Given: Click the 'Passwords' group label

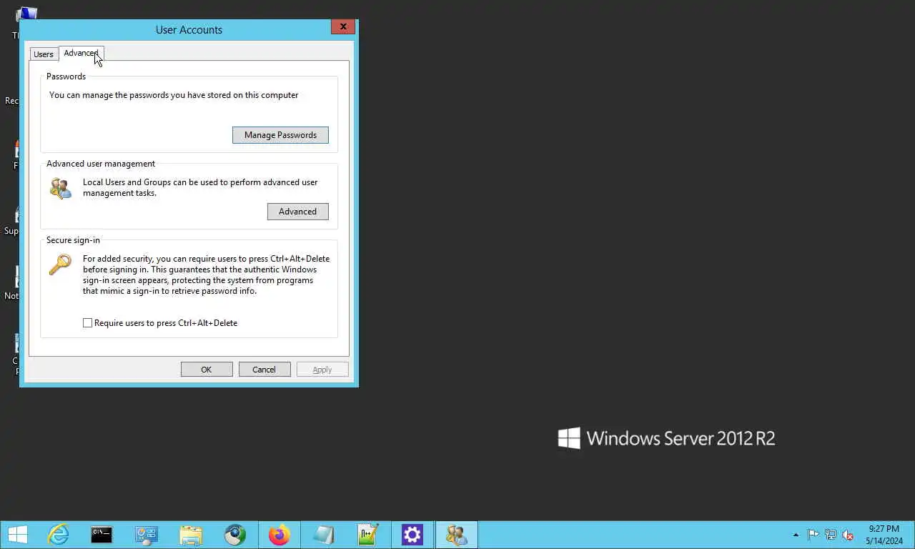Looking at the screenshot, I should pos(66,76).
